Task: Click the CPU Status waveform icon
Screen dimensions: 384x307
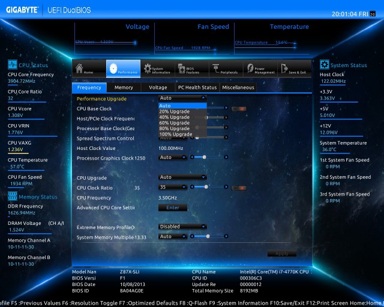Action: point(12,65)
